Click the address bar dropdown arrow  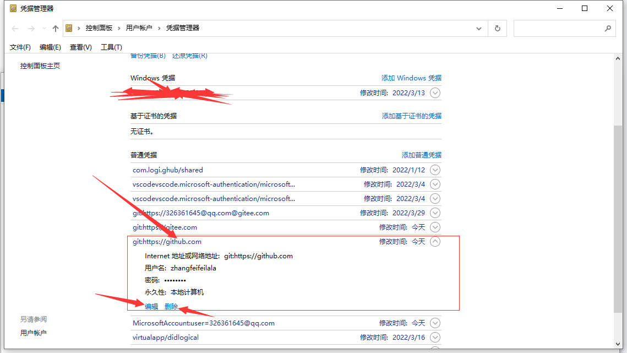(478, 28)
